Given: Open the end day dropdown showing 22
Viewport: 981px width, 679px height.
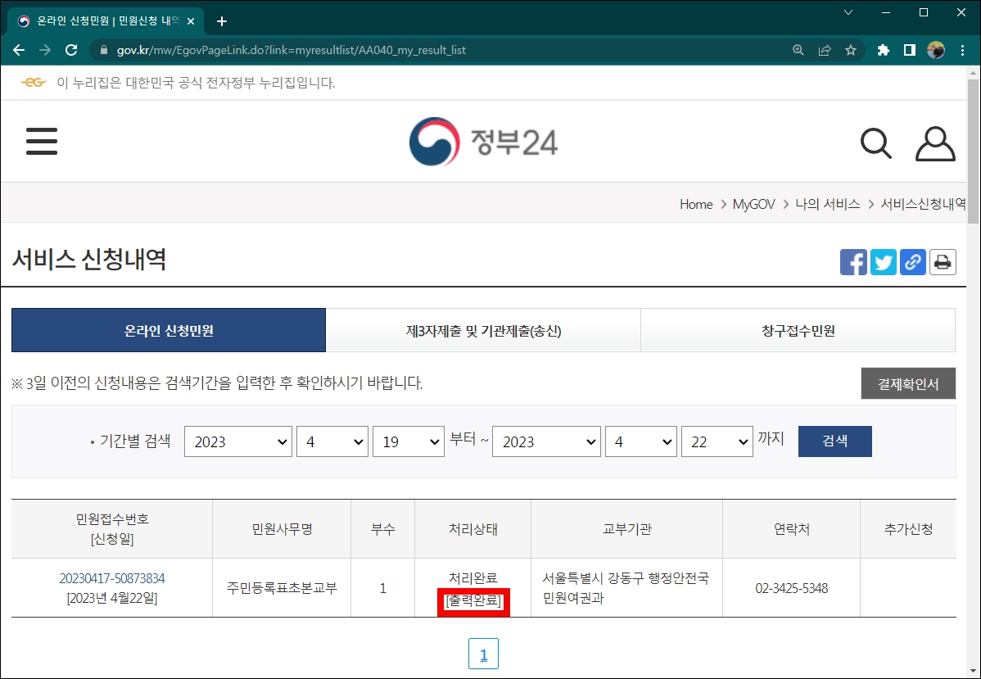Looking at the screenshot, I should coord(717,441).
